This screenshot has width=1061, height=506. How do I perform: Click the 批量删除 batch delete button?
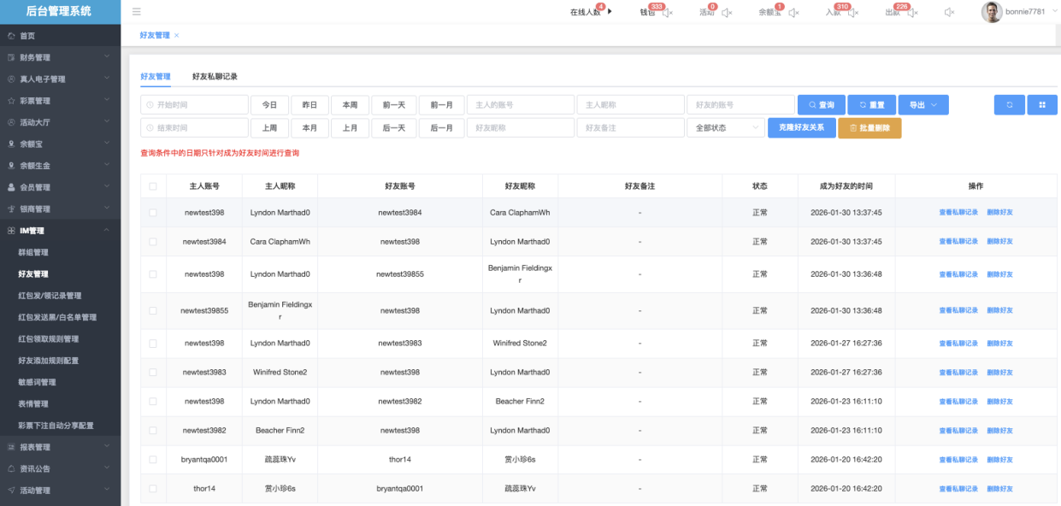869,127
